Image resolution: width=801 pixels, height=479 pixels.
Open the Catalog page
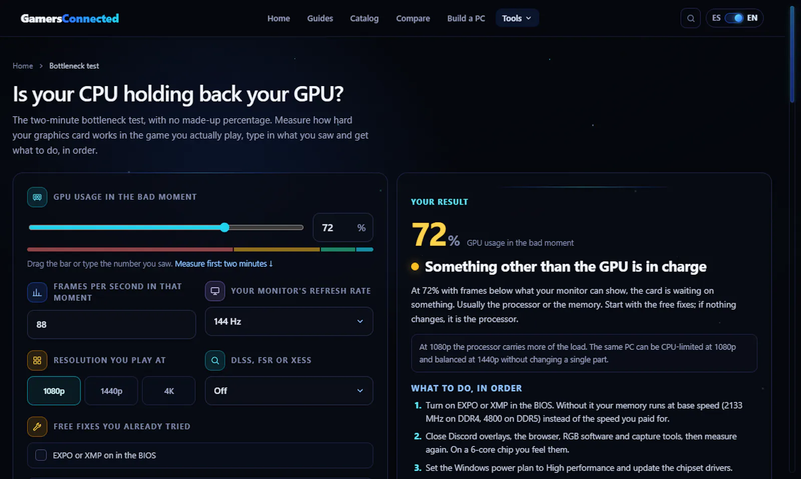[364, 19]
